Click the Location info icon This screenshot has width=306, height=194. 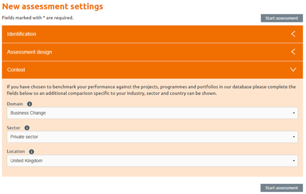point(31,152)
